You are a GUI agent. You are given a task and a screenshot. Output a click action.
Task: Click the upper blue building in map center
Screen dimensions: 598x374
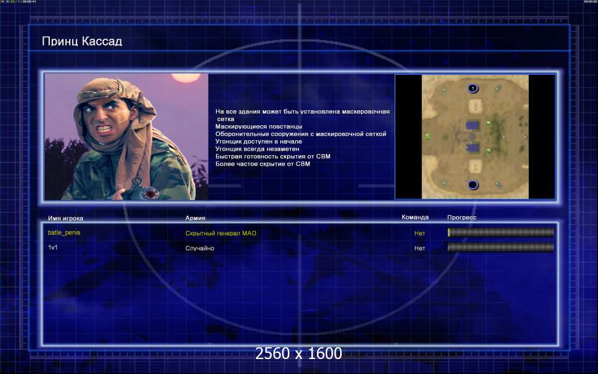(x=473, y=125)
